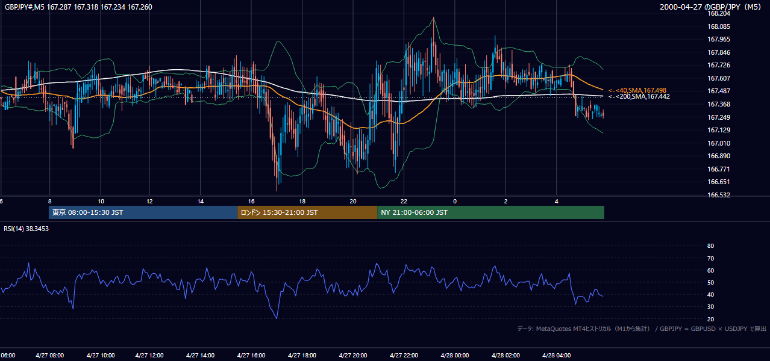Click the RSI scale value 40
770x361 pixels.
pyautogui.click(x=710, y=294)
